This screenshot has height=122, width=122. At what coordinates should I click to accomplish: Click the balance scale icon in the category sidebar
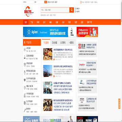(25, 87)
